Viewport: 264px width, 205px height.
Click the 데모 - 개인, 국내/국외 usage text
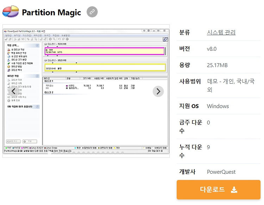[x=231, y=85]
